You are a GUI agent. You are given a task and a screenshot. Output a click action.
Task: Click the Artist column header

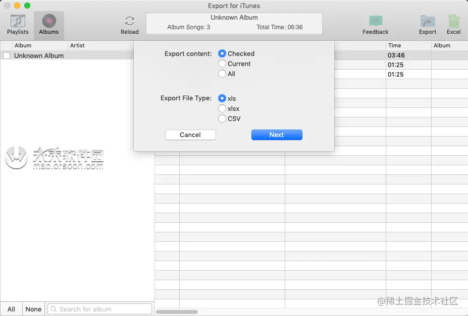[100, 45]
